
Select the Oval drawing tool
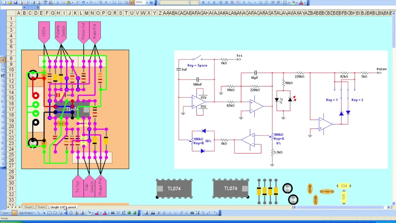pos(55,213)
